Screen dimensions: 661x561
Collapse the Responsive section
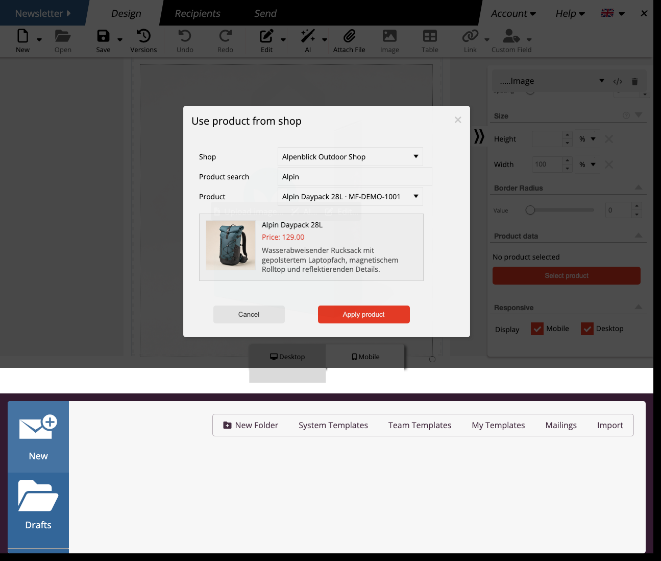(x=639, y=307)
